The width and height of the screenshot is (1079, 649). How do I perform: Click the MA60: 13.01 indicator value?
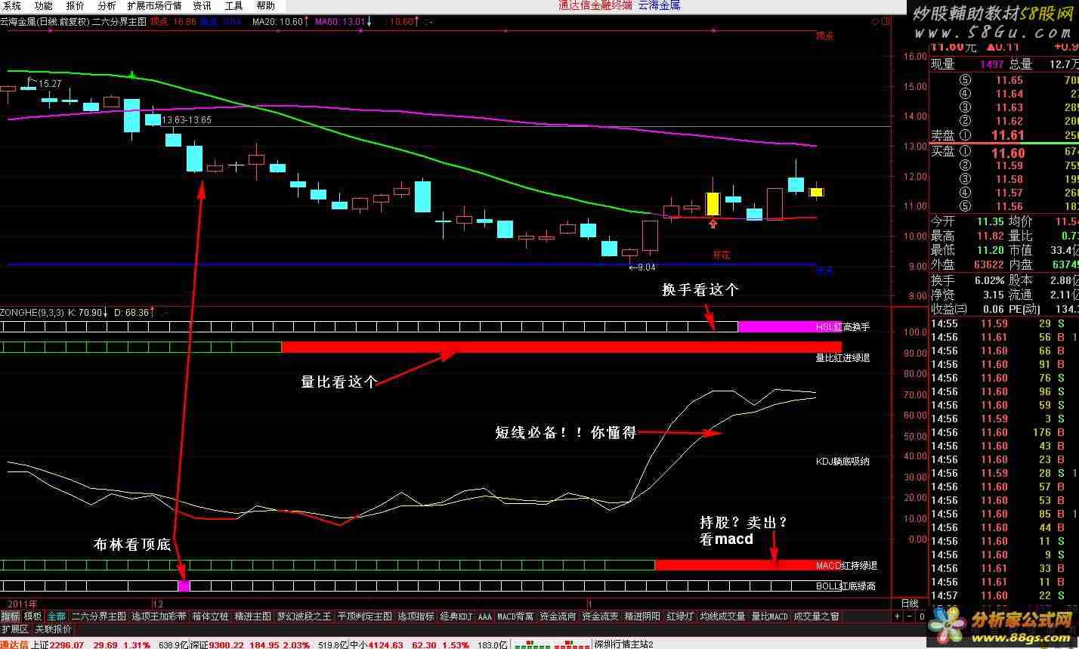pyautogui.click(x=342, y=22)
